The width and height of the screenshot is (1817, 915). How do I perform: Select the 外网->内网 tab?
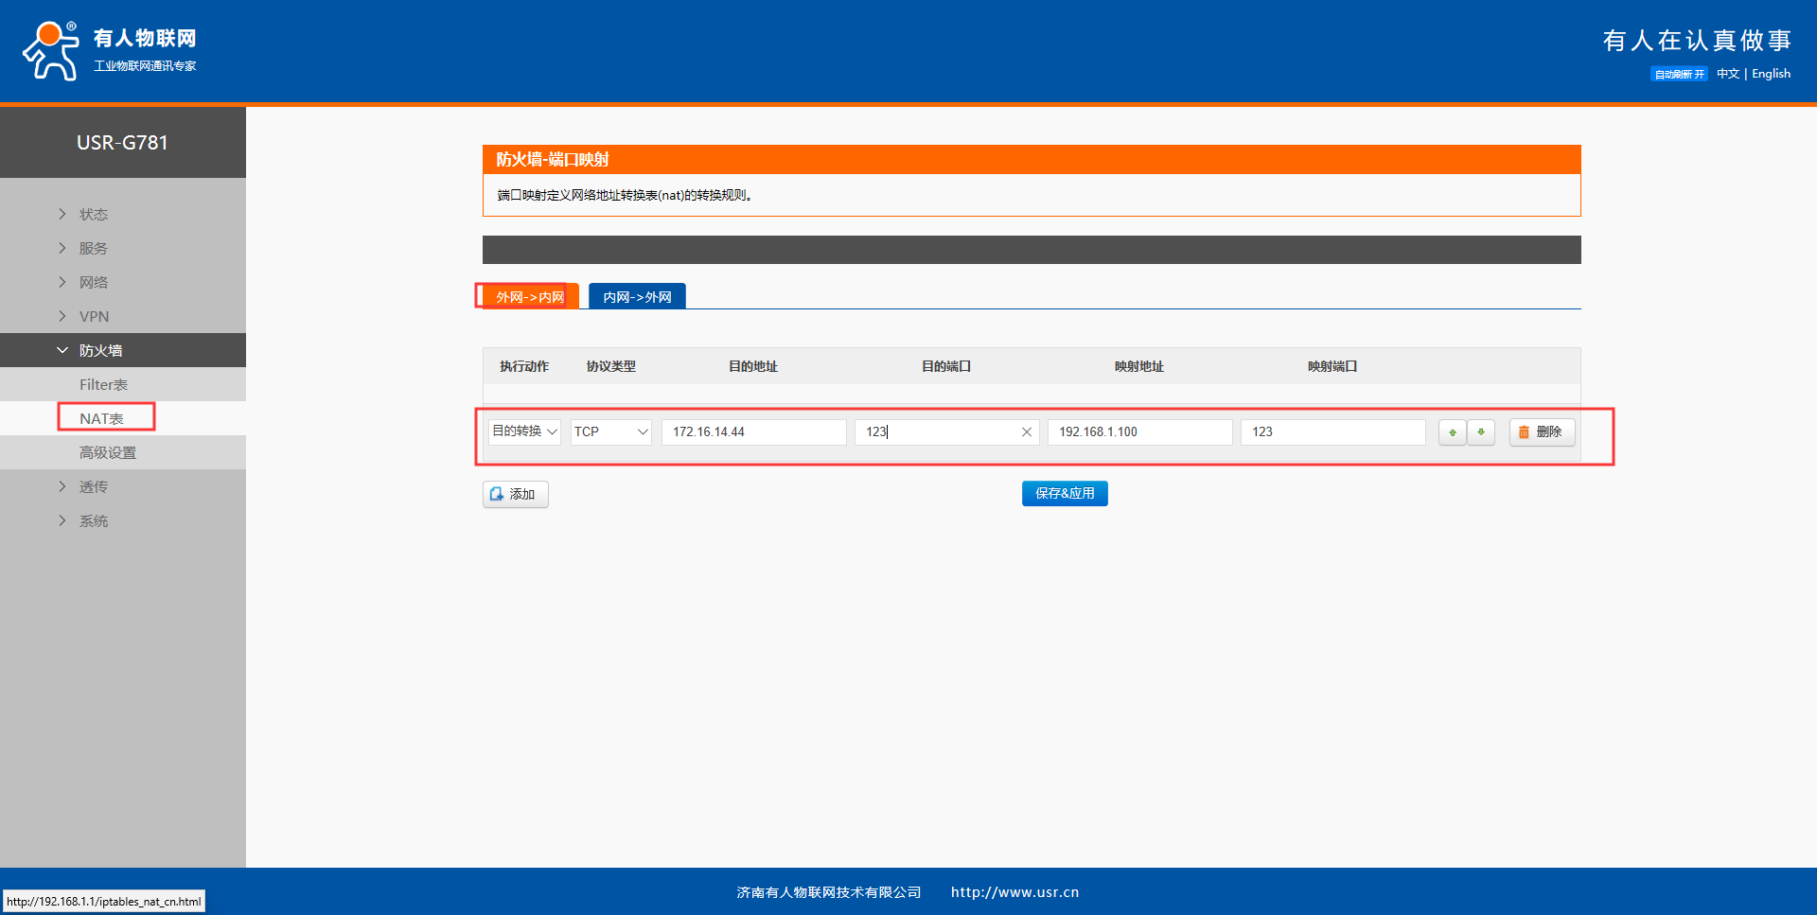tap(529, 297)
